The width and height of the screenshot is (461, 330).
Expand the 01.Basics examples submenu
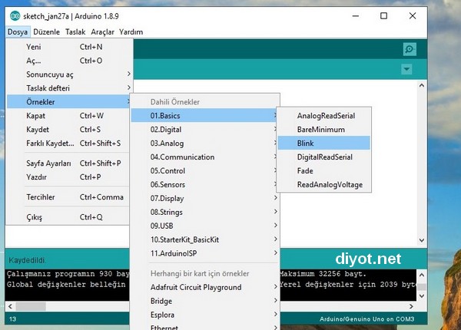pos(204,116)
